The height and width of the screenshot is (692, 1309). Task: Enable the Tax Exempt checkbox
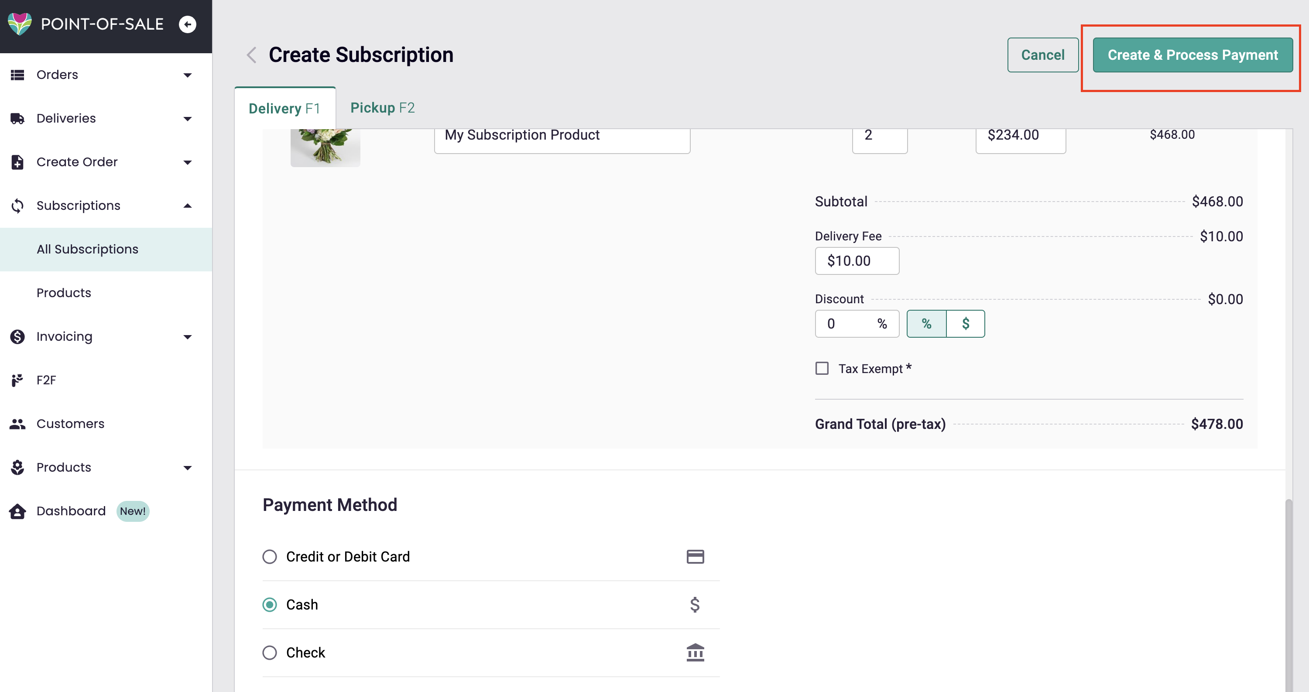point(822,368)
